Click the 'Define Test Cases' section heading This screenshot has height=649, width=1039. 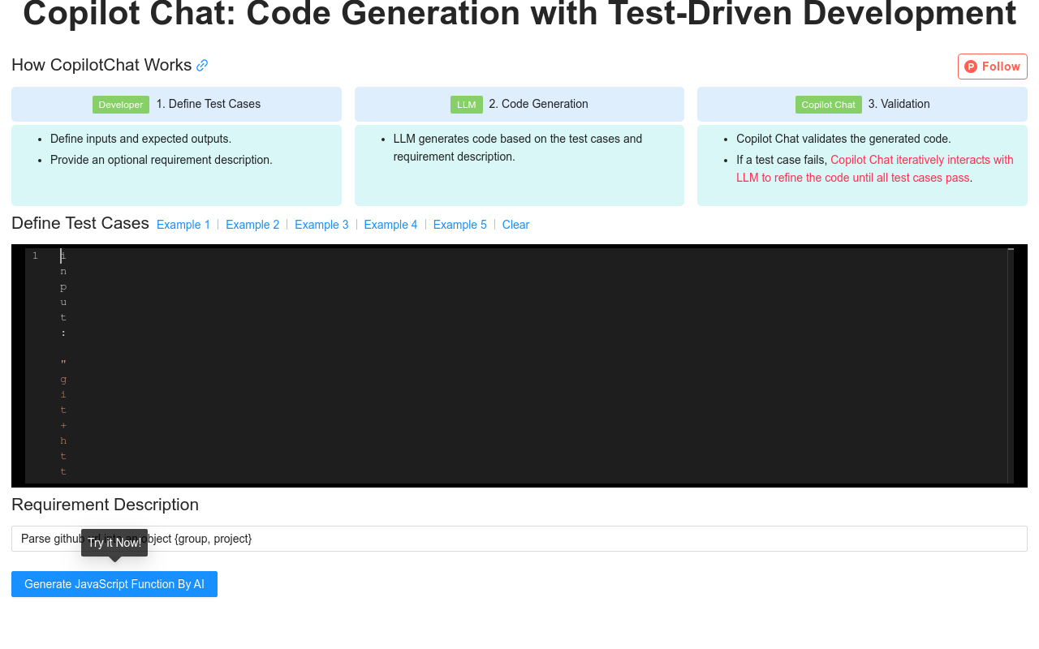[x=80, y=223]
